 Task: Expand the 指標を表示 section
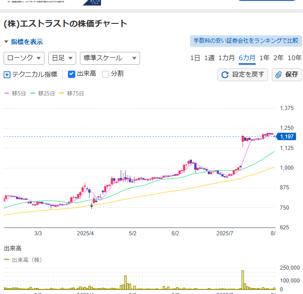pyautogui.click(x=23, y=42)
